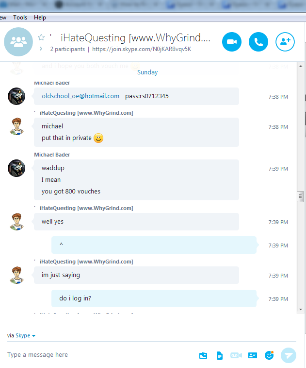Start a video call with the group

click(231, 42)
